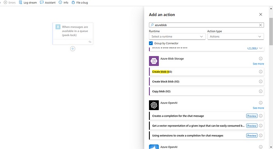Screen dimensions: 273x149
Task: Show info for extensions completion action
Action: coord(261,135)
